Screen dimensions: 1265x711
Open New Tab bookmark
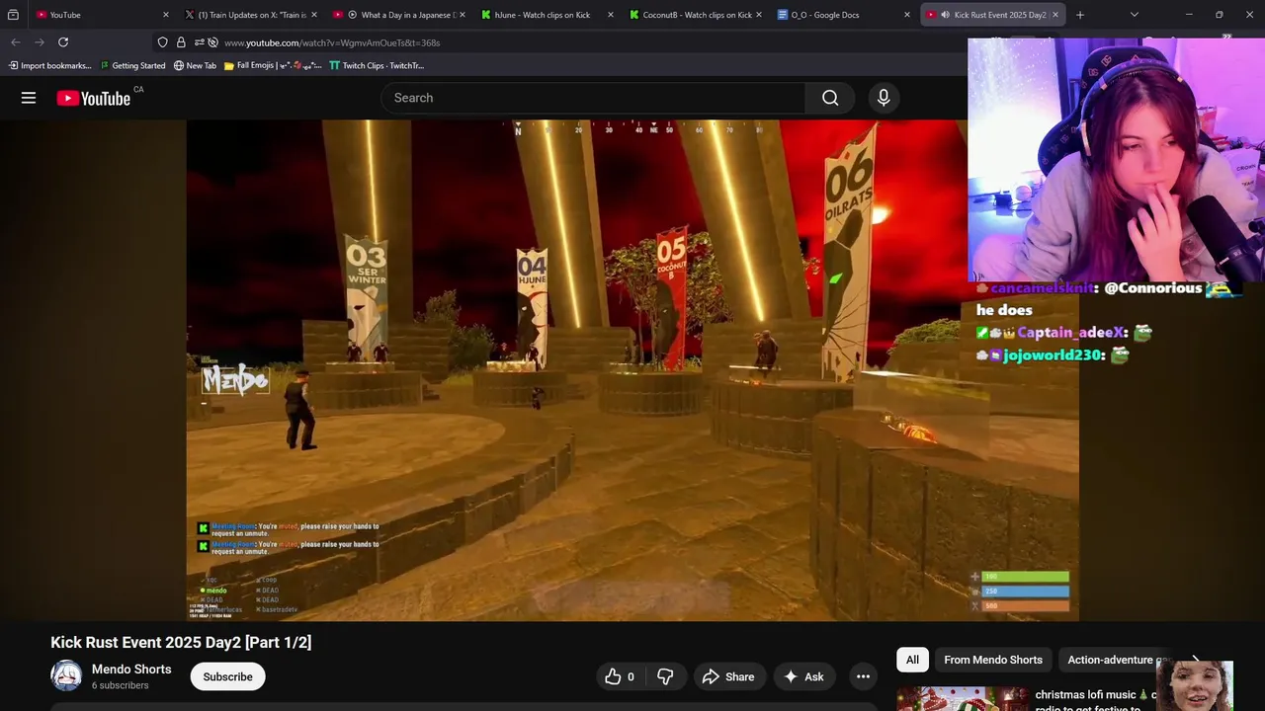(195, 65)
